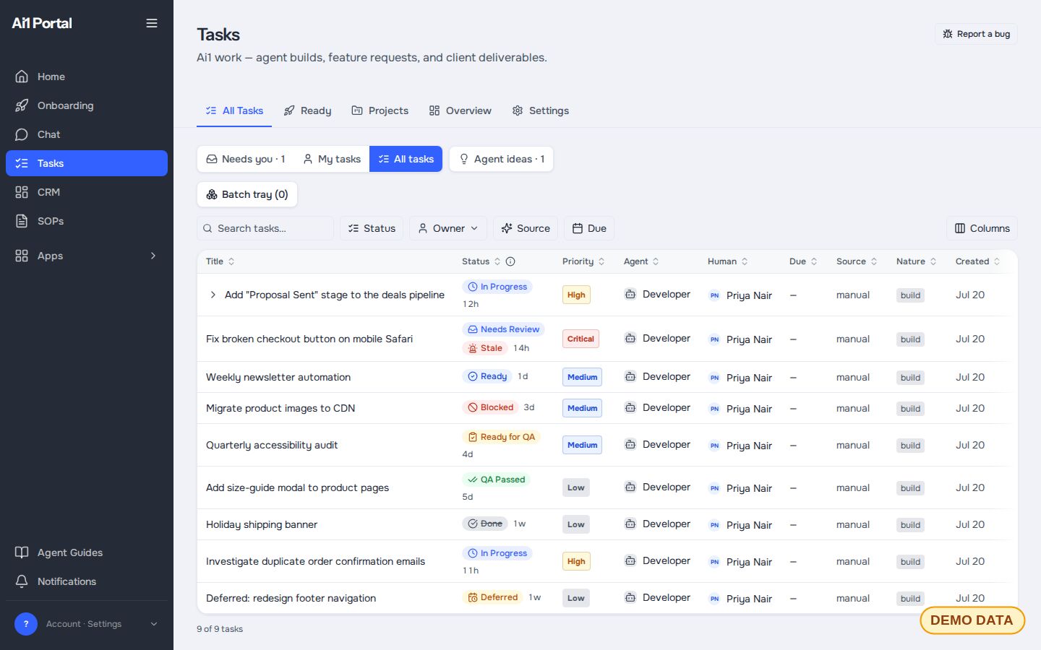Open the Batch tray (0)
Viewport: 1041px width, 650px height.
click(247, 194)
